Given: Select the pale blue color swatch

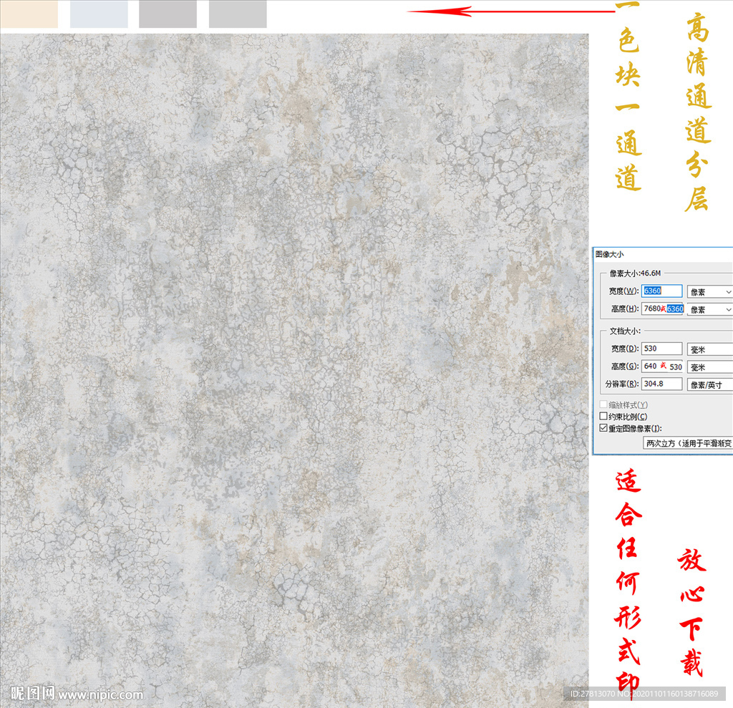Looking at the screenshot, I should pos(99,14).
